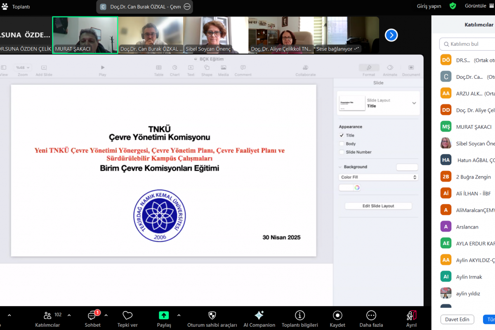The image size is (495, 330).
Task: Click the TNKÜ university logo on slide
Action: click(x=159, y=216)
